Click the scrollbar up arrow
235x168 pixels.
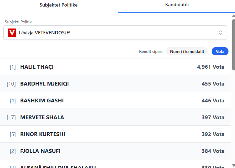(233, 16)
